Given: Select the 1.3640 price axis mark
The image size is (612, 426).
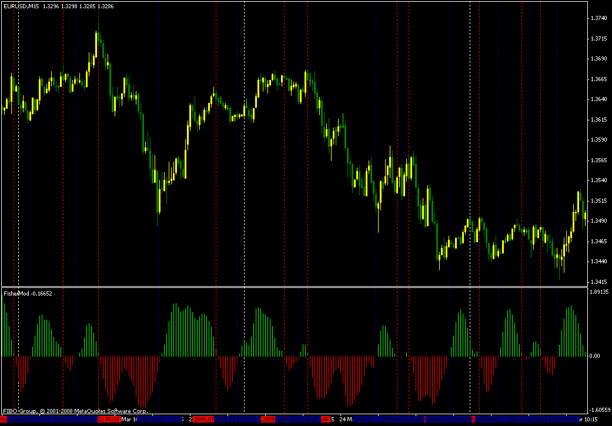Looking at the screenshot, I should click(x=598, y=99).
